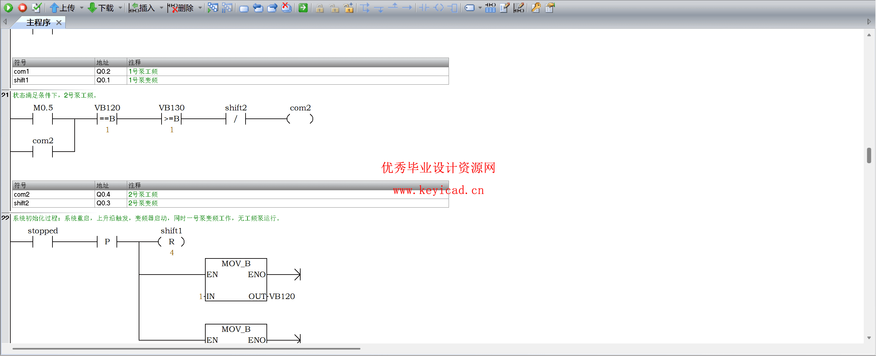Click the 下载 download button
The image size is (876, 356).
(101, 7)
